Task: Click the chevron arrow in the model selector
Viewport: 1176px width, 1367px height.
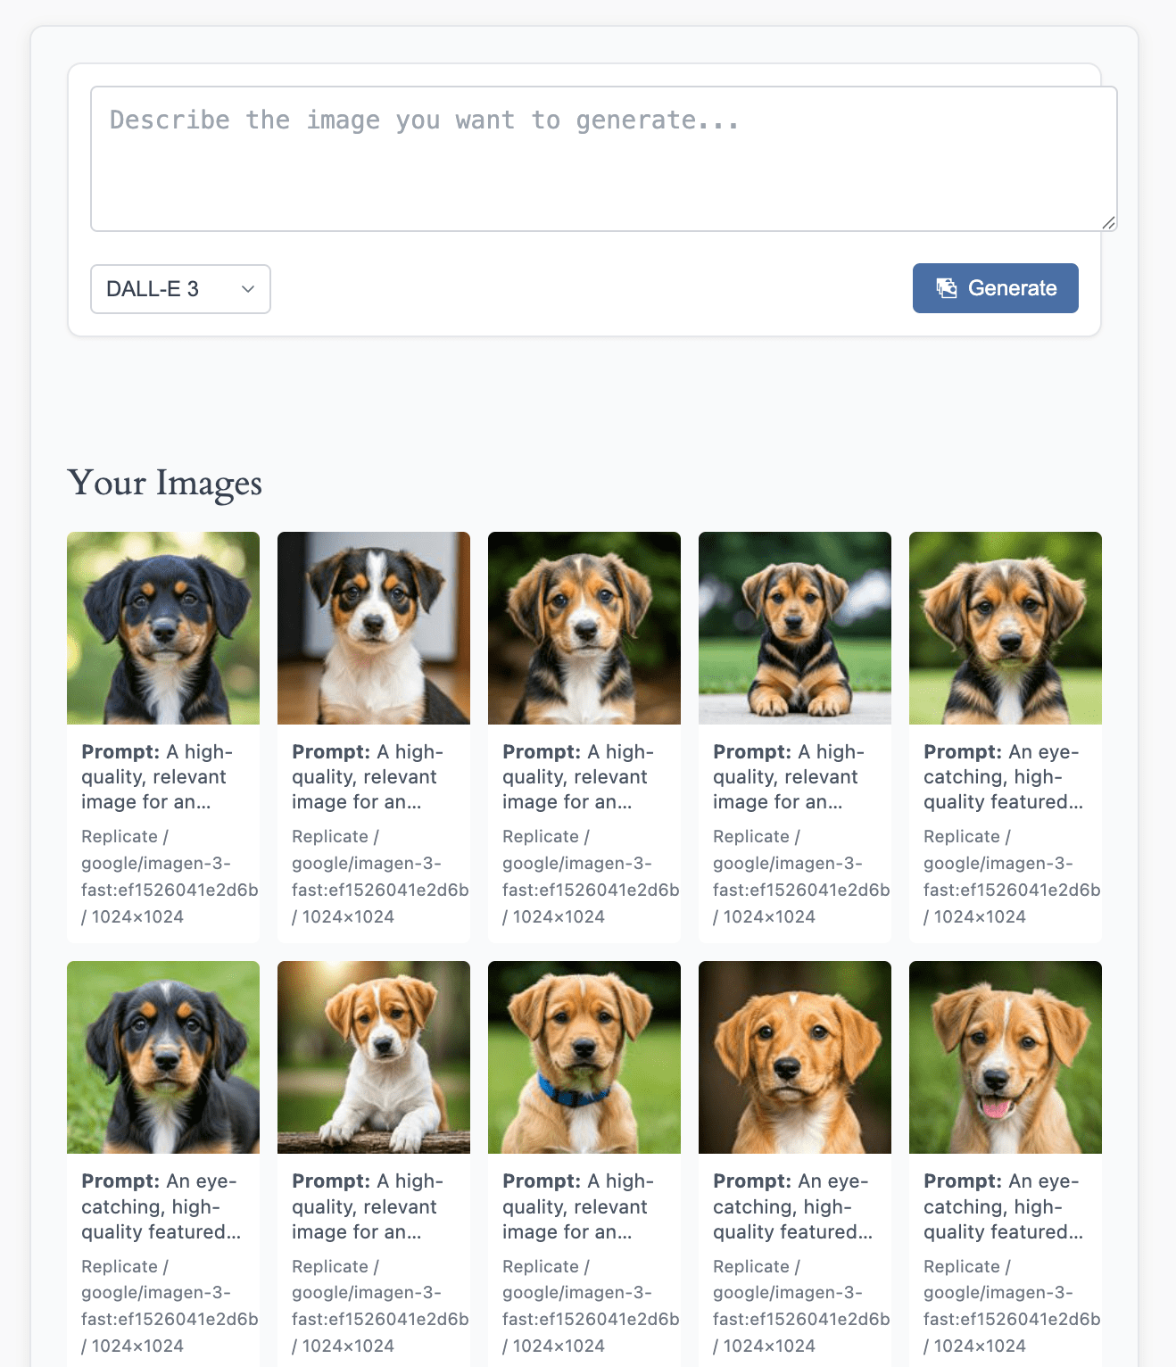Action: (x=248, y=289)
